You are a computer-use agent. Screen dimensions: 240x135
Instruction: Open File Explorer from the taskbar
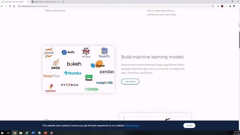click(21, 133)
